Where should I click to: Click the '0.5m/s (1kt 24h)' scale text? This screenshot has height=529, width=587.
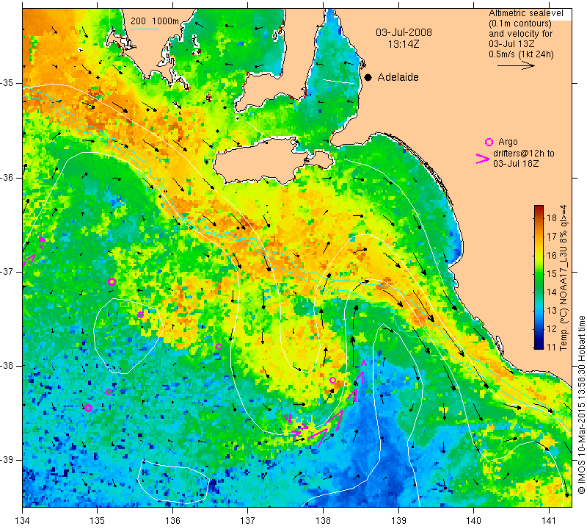click(x=521, y=54)
